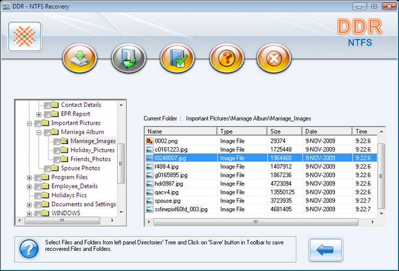Select the Friends_Photos folder in tree
This screenshot has height=271, width=399.
(x=90, y=159)
